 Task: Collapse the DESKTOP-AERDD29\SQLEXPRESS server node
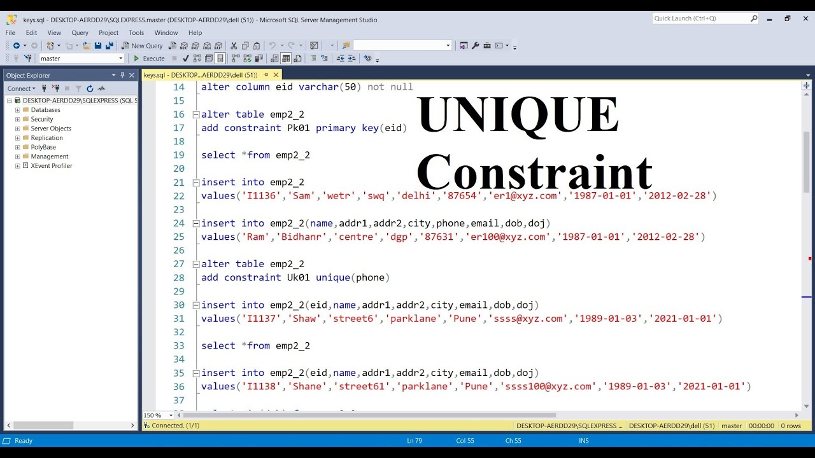tap(10, 101)
